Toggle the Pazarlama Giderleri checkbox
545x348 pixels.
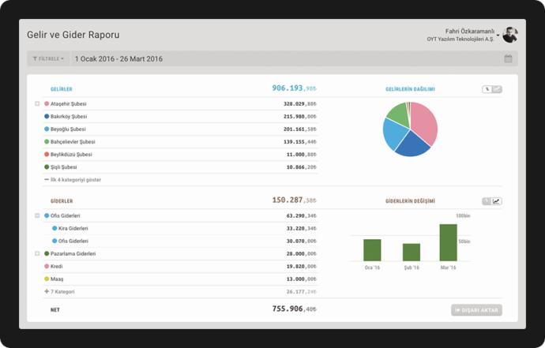pyautogui.click(x=37, y=253)
